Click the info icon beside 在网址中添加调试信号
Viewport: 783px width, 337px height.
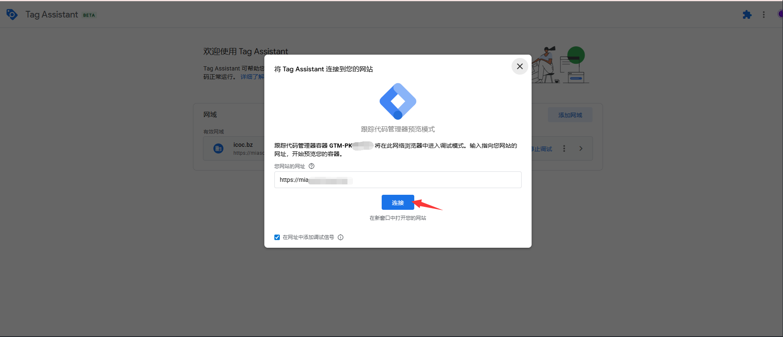pos(341,237)
